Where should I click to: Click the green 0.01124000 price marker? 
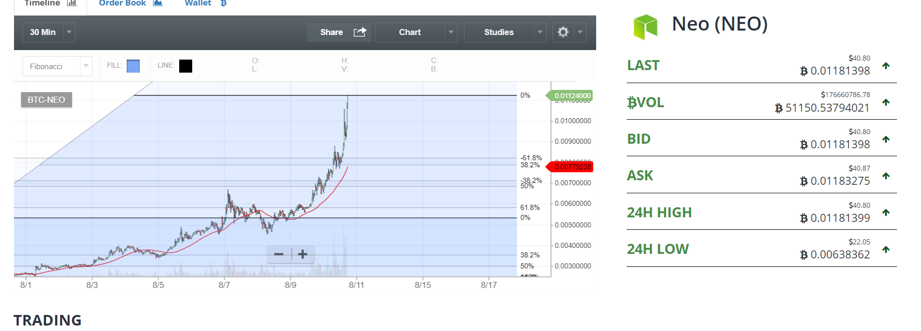tap(570, 96)
